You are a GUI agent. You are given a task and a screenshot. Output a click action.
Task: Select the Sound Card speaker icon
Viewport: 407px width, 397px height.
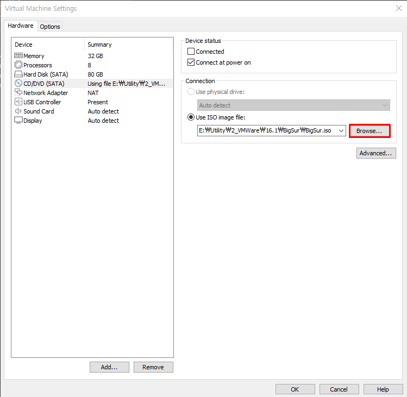coord(18,111)
